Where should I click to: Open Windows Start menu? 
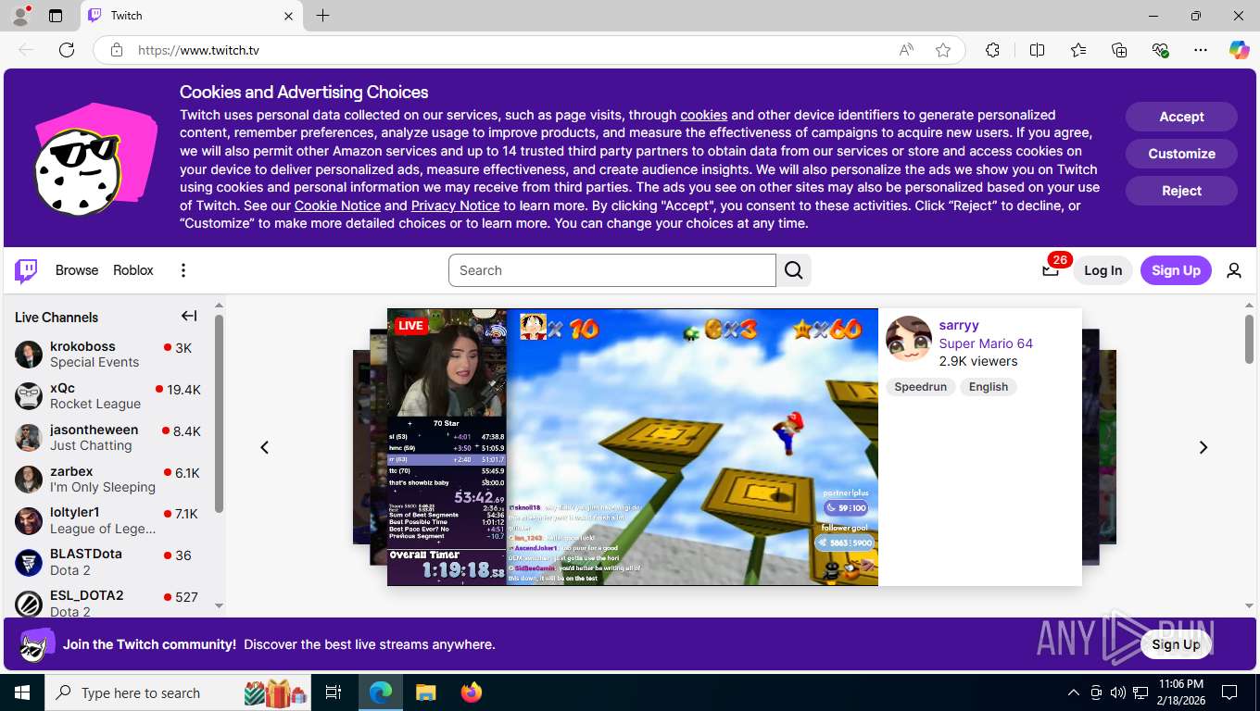tap(22, 692)
